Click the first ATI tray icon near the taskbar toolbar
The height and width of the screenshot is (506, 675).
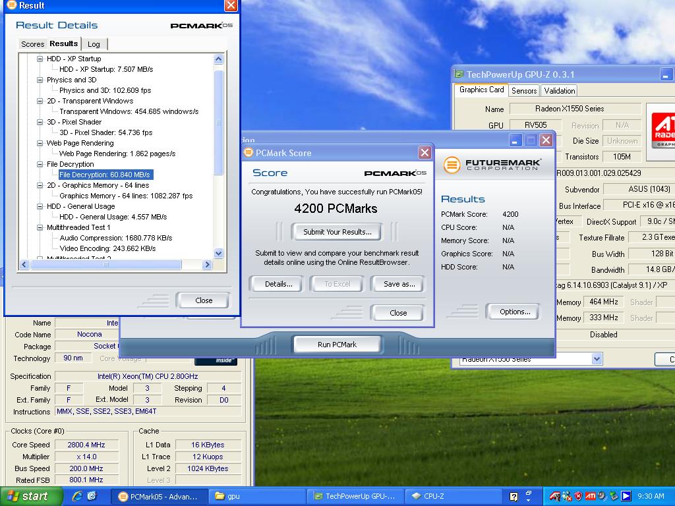pyautogui.click(x=555, y=497)
